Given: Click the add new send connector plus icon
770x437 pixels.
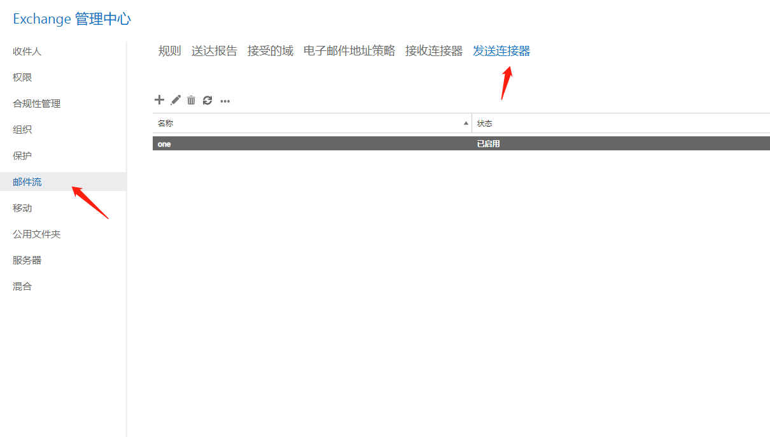Looking at the screenshot, I should pos(159,100).
